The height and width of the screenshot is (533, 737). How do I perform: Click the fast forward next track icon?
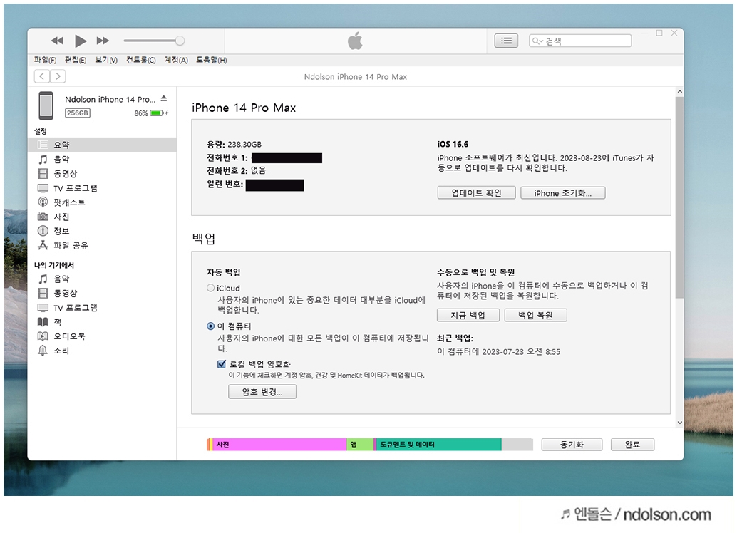103,41
